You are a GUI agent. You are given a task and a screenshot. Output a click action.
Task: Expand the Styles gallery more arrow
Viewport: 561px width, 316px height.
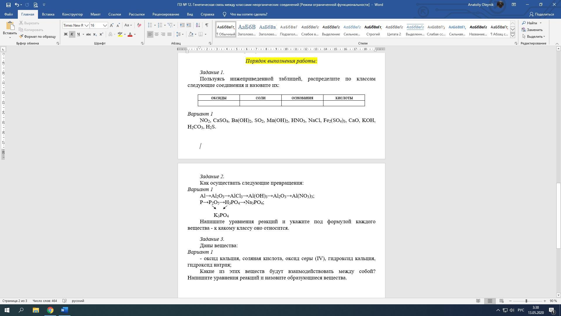coord(512,35)
